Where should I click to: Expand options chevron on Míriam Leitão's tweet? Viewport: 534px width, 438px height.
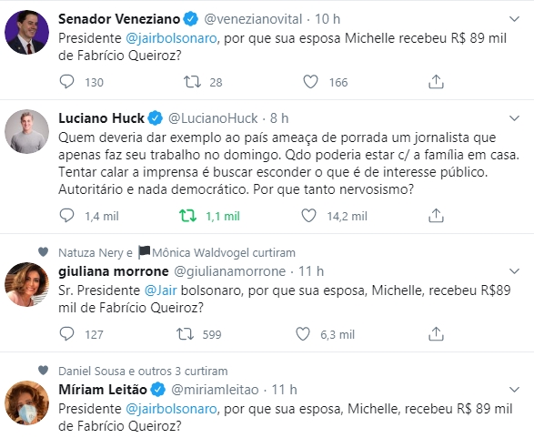(514, 389)
